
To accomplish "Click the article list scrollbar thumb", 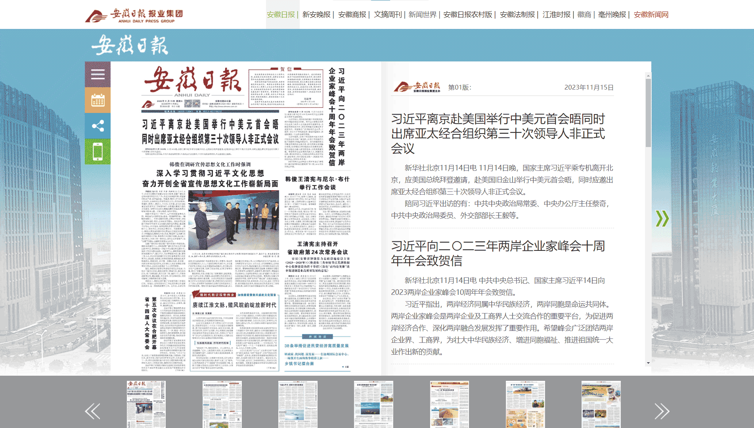I will tap(648, 113).
